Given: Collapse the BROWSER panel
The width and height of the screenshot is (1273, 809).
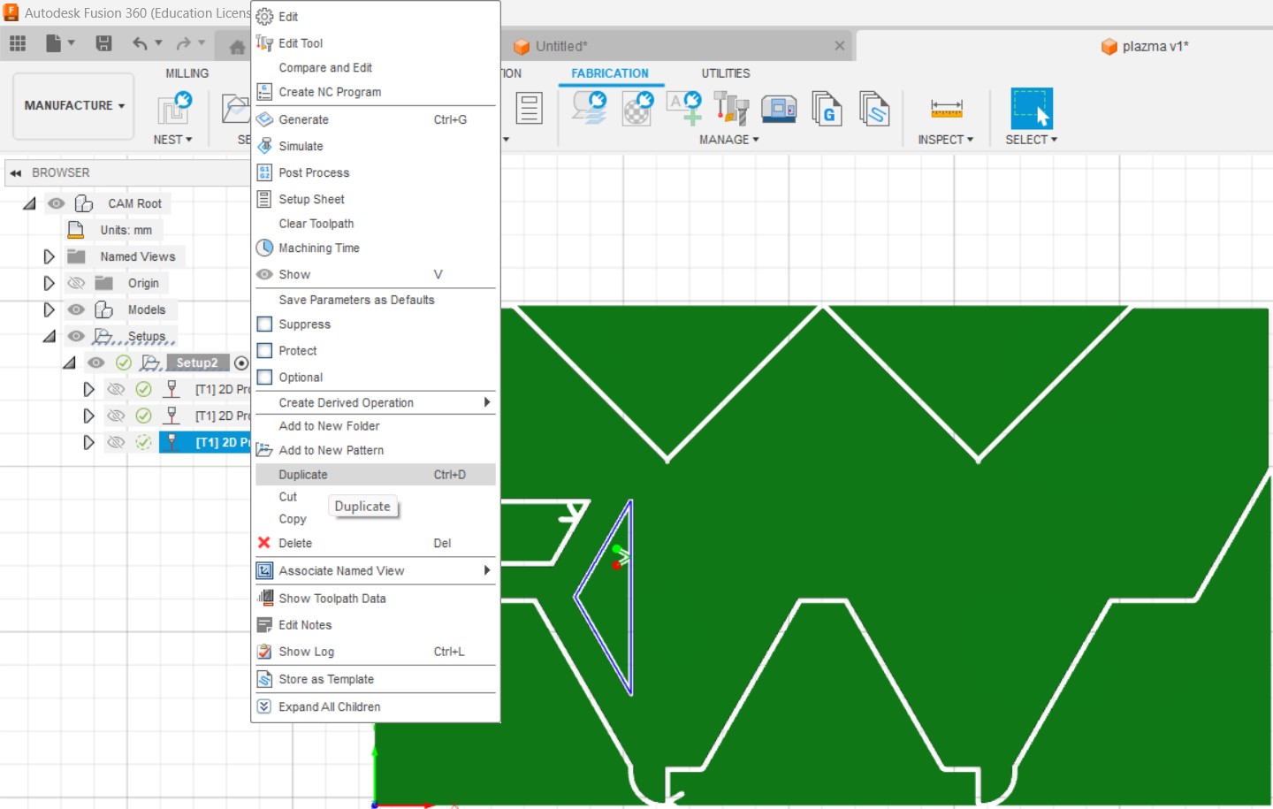Looking at the screenshot, I should point(15,172).
